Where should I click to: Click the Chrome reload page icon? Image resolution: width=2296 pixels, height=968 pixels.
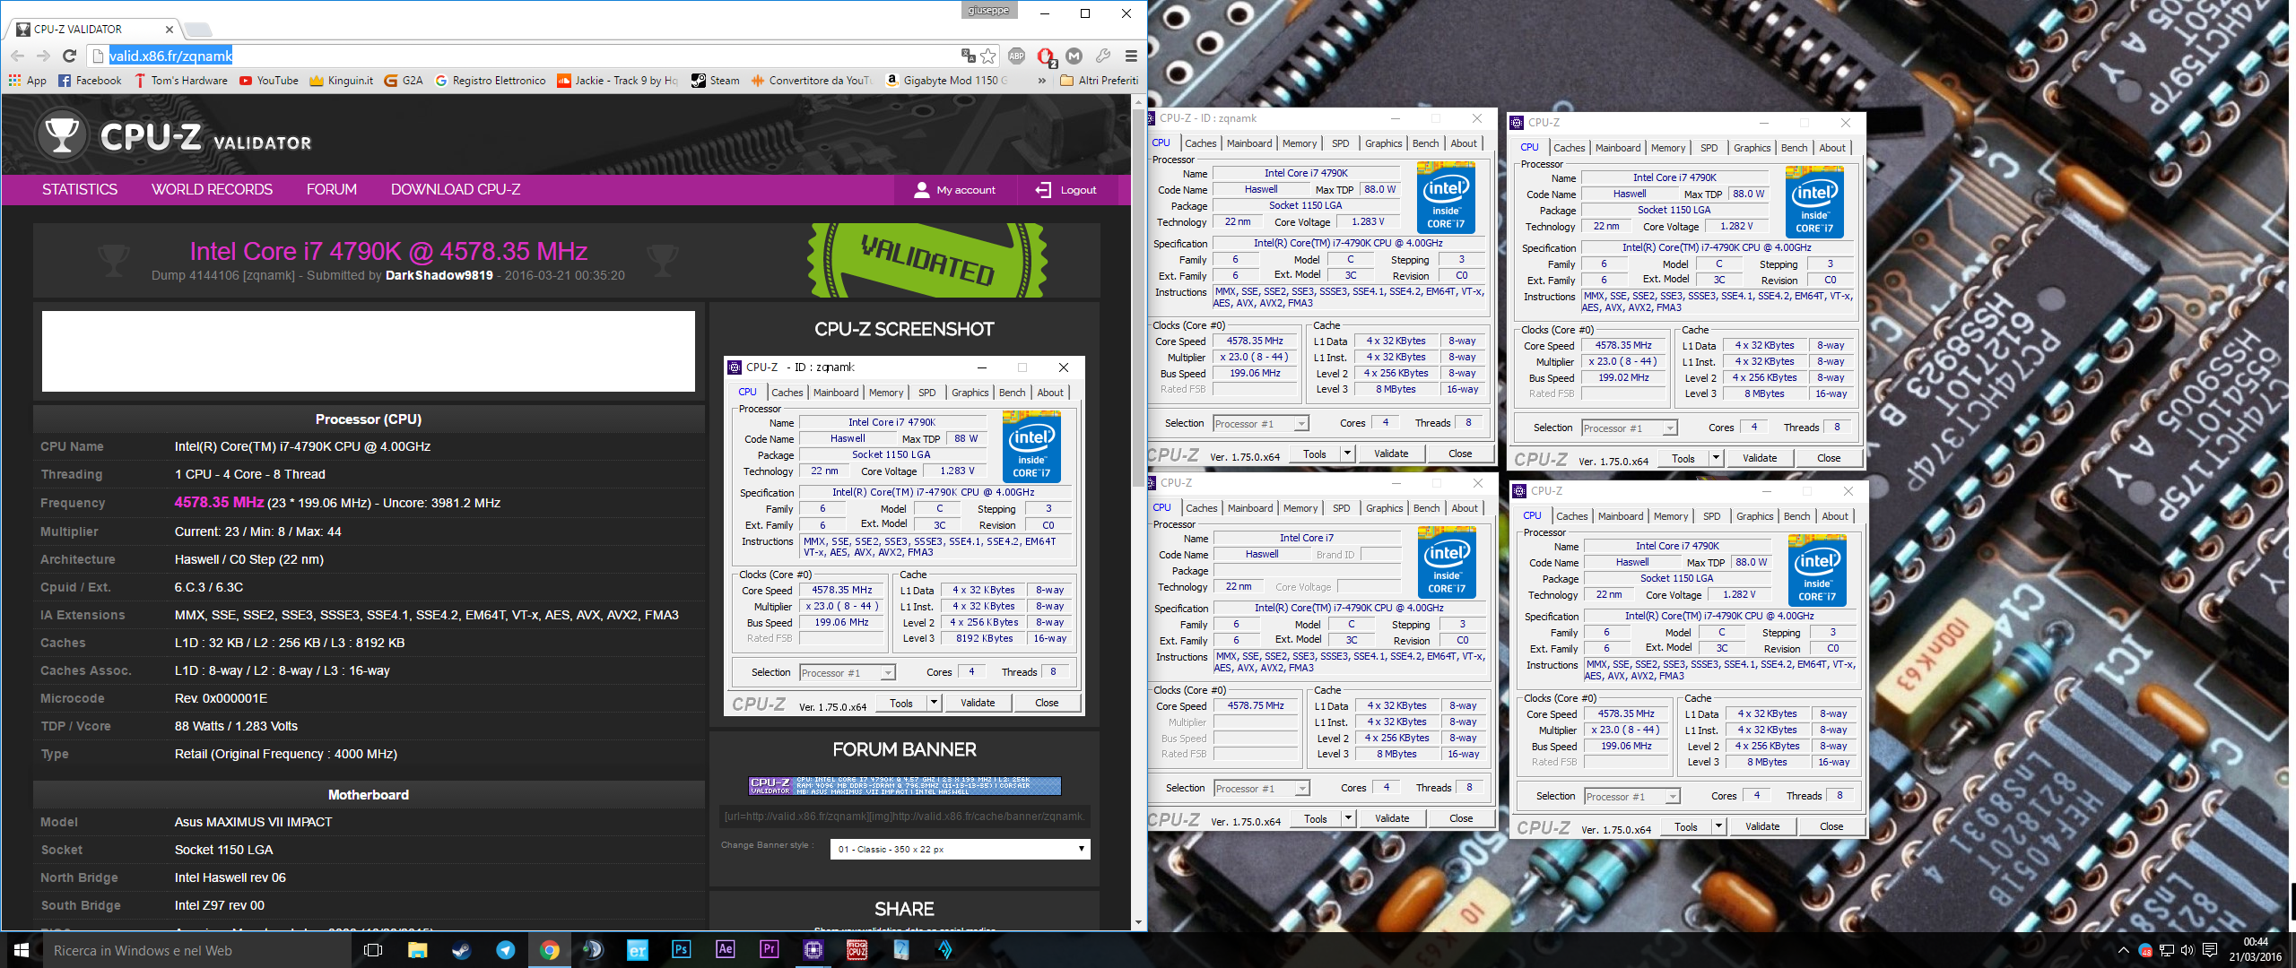(x=69, y=56)
